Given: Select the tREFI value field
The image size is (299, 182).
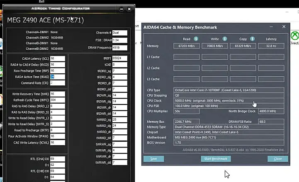Looking at the screenshot, I should [x=120, y=58].
